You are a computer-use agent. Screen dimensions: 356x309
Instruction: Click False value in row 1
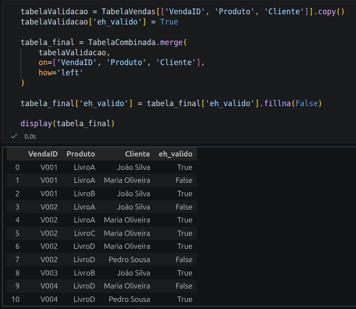[184, 181]
